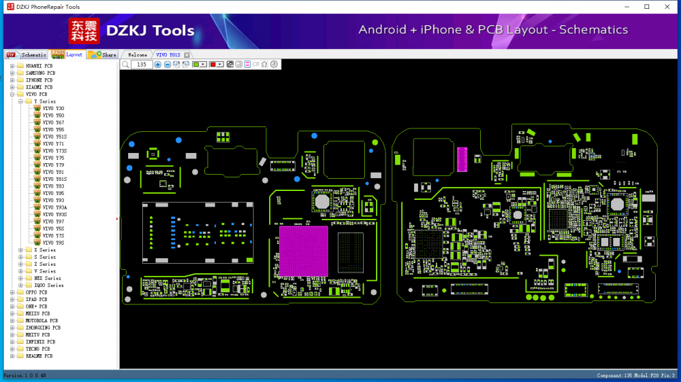Click the red panel-collapse arrow on the splitter
The width and height of the screenshot is (681, 382).
[x=117, y=219]
